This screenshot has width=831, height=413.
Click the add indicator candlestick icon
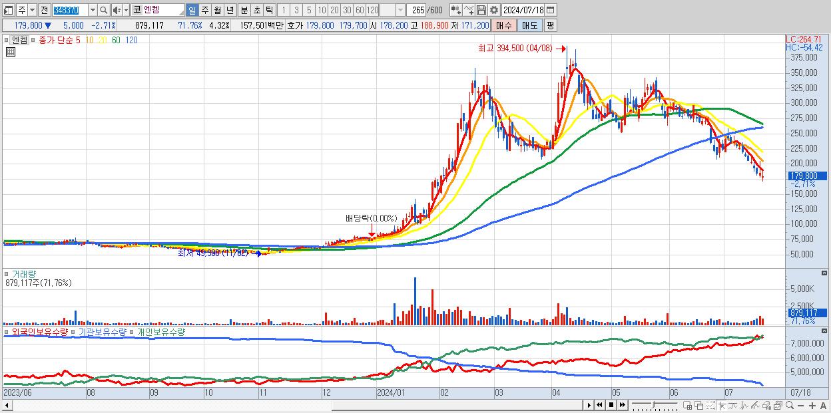(455, 10)
